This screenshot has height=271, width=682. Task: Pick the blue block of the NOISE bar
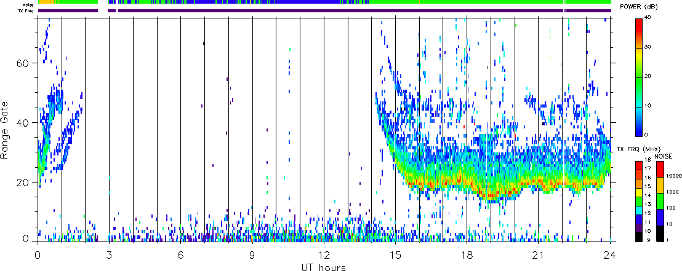(660, 217)
